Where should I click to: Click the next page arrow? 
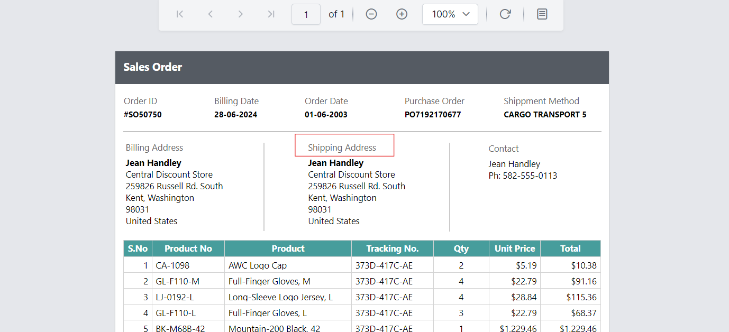(240, 14)
